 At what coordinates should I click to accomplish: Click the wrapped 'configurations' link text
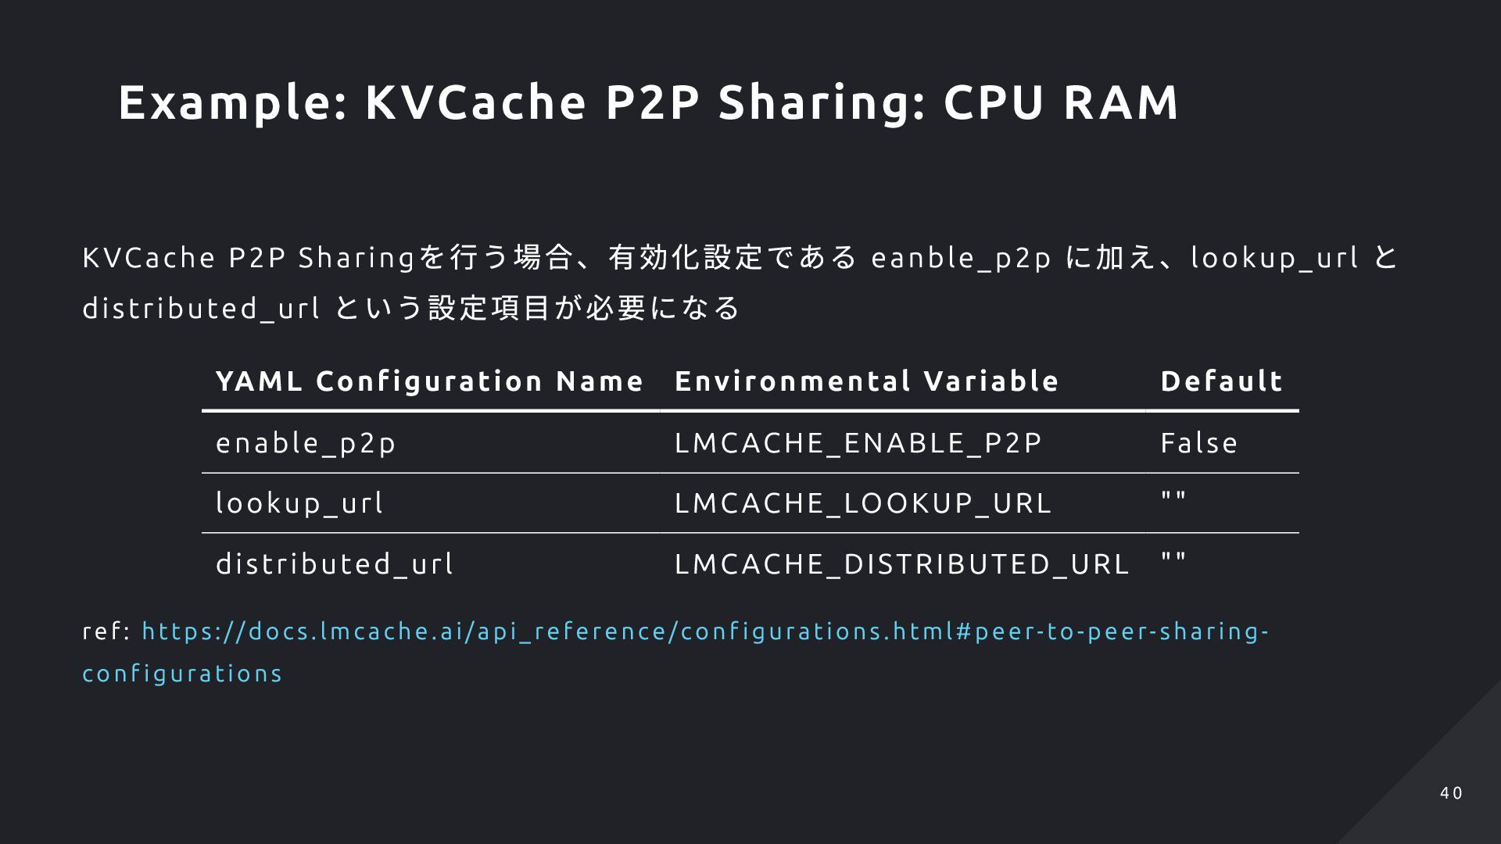pos(182,674)
